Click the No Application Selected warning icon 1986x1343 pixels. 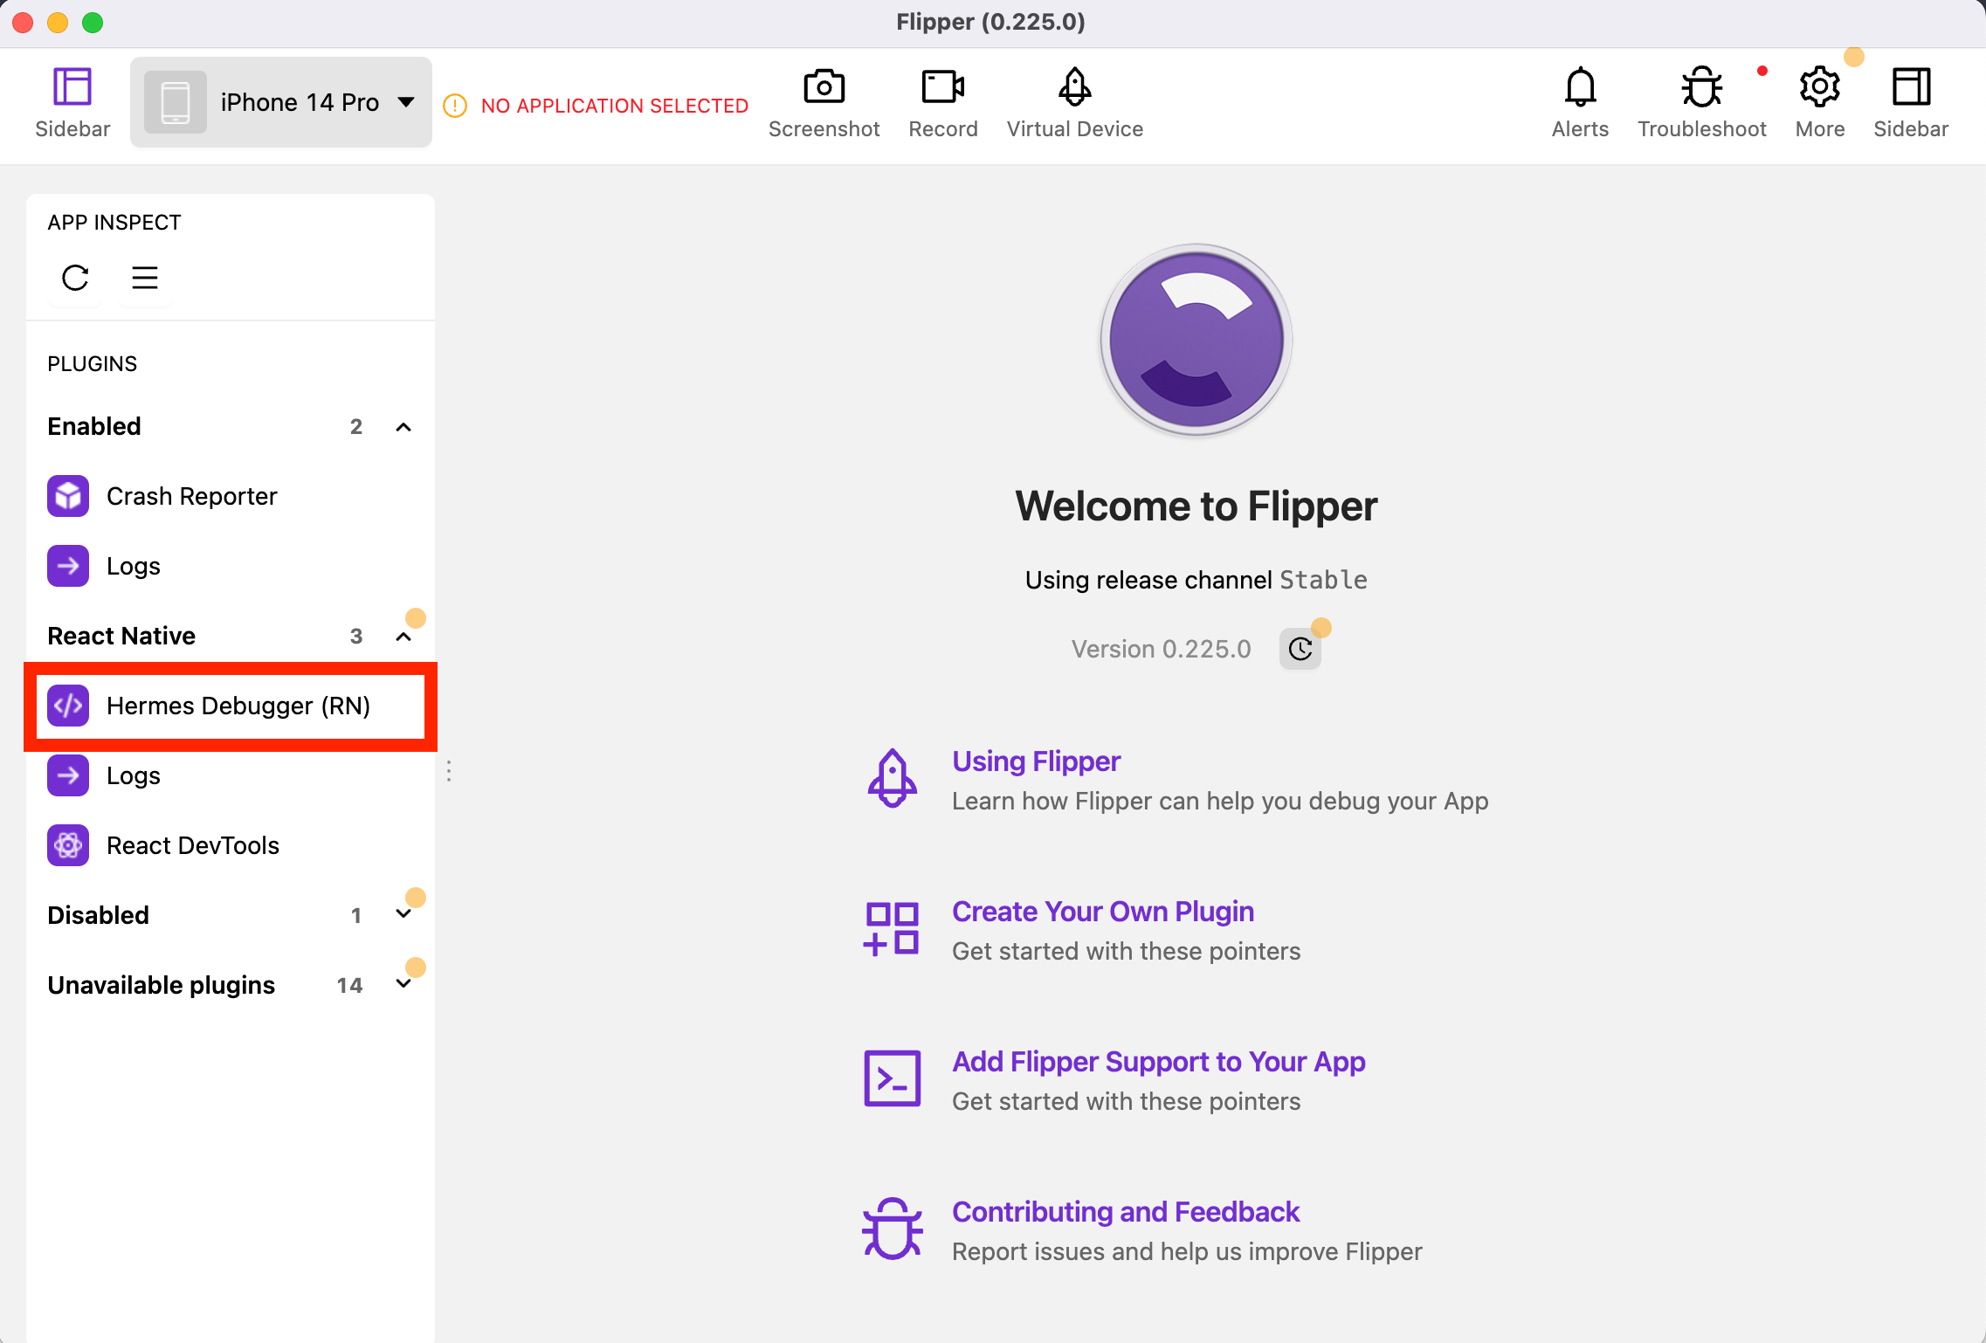pyautogui.click(x=455, y=106)
